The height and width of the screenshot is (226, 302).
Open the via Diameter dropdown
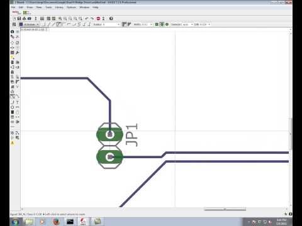187,24
